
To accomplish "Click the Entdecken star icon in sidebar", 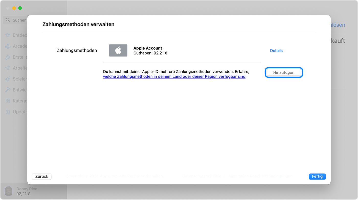I will (8, 35).
